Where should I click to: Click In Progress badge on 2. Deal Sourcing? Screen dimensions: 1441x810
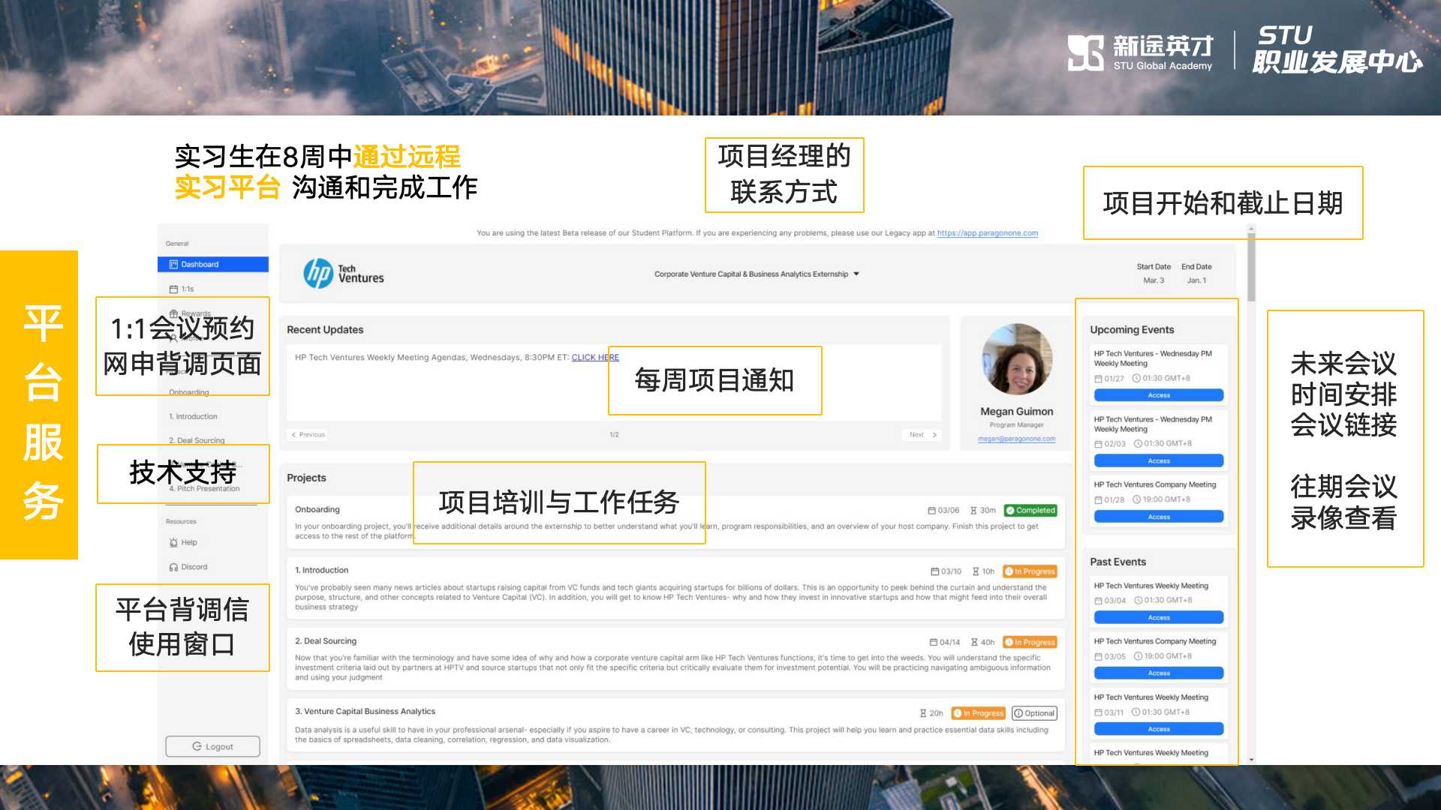pos(1030,642)
